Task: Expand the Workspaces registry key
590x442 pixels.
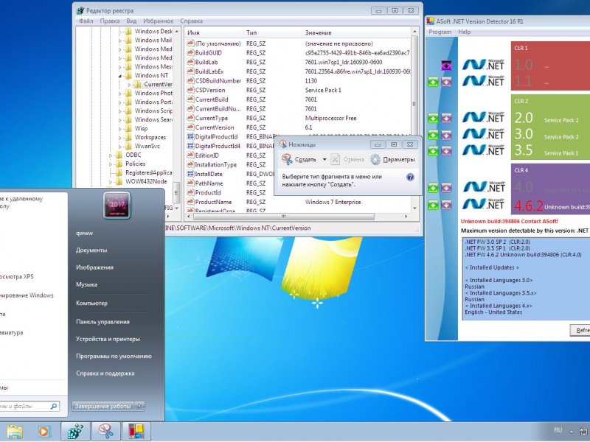Action: pyautogui.click(x=120, y=138)
